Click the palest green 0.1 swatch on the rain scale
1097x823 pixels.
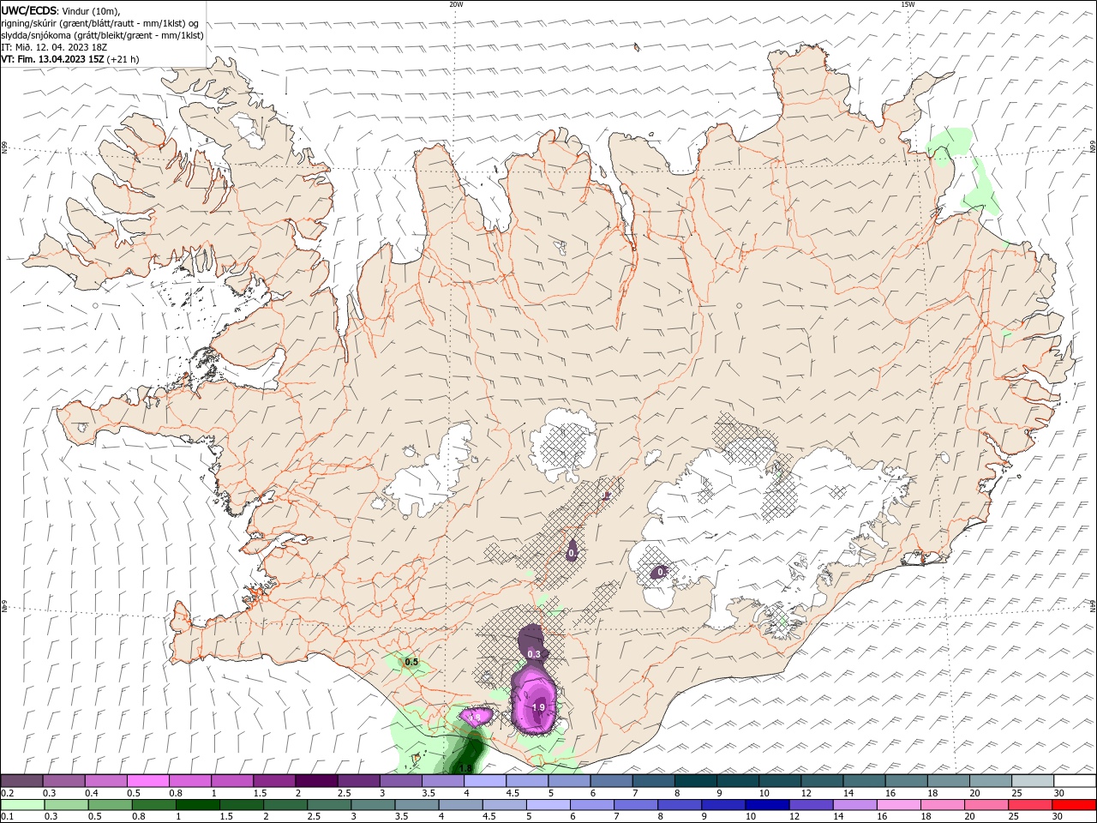click(x=22, y=805)
